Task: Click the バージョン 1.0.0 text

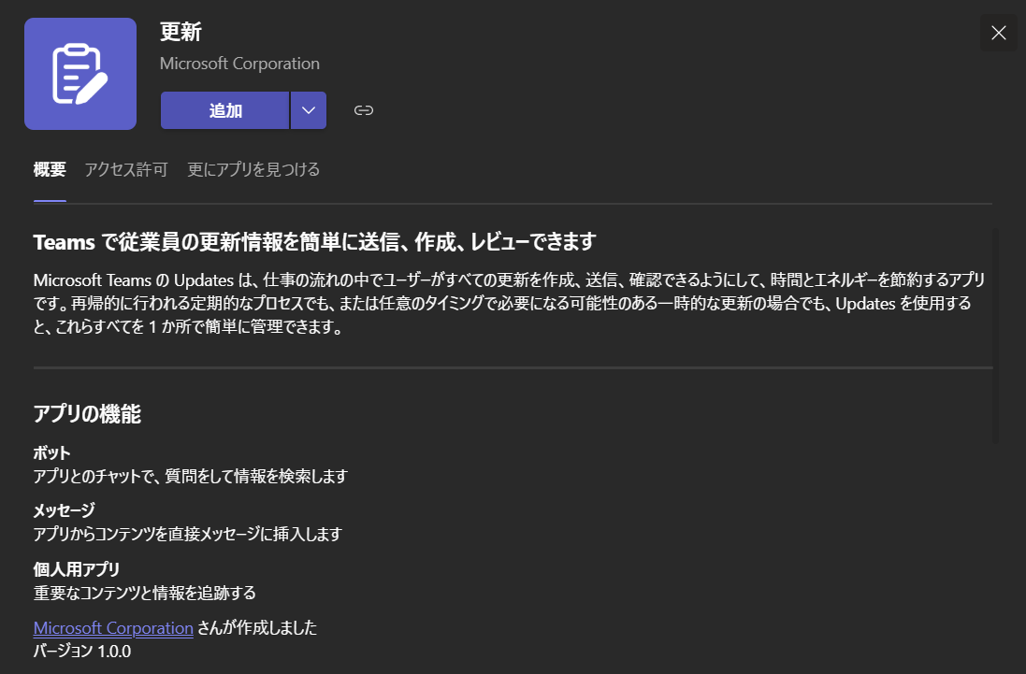Action: 82,652
